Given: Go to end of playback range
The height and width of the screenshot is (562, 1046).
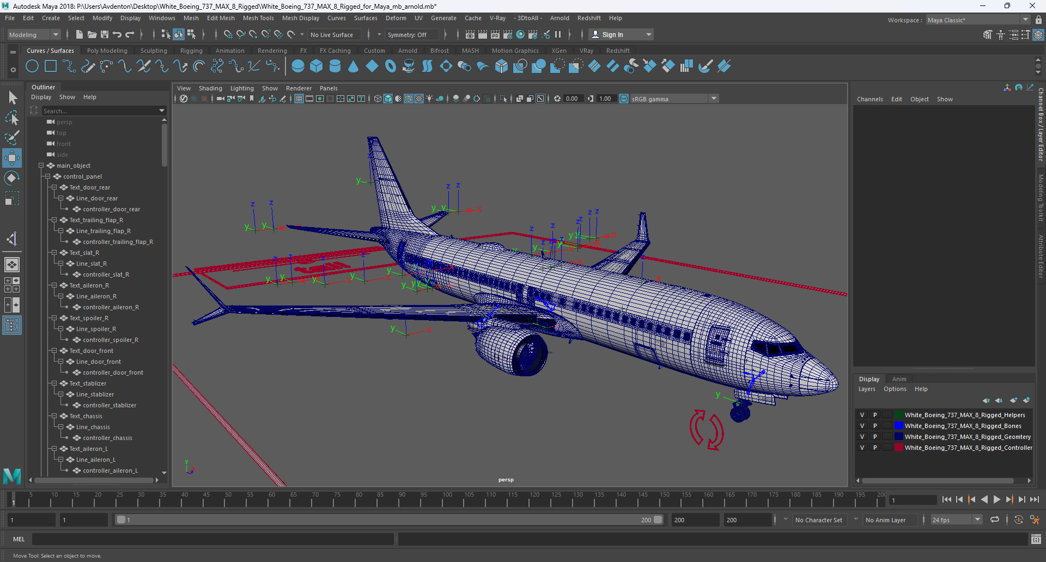Looking at the screenshot, I should click(1035, 499).
